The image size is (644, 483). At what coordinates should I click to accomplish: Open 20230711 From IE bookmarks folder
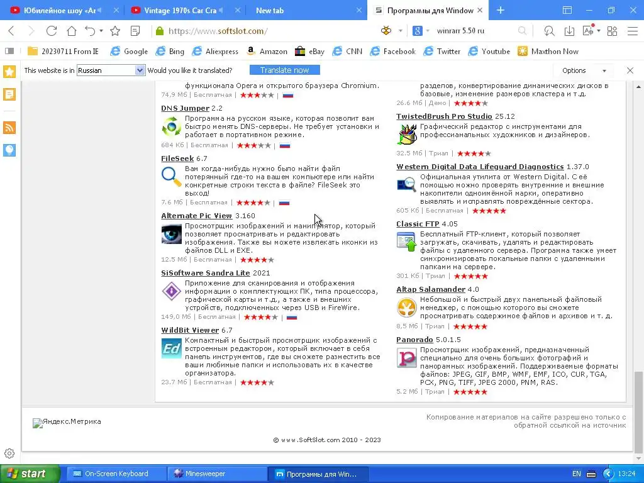click(x=63, y=52)
